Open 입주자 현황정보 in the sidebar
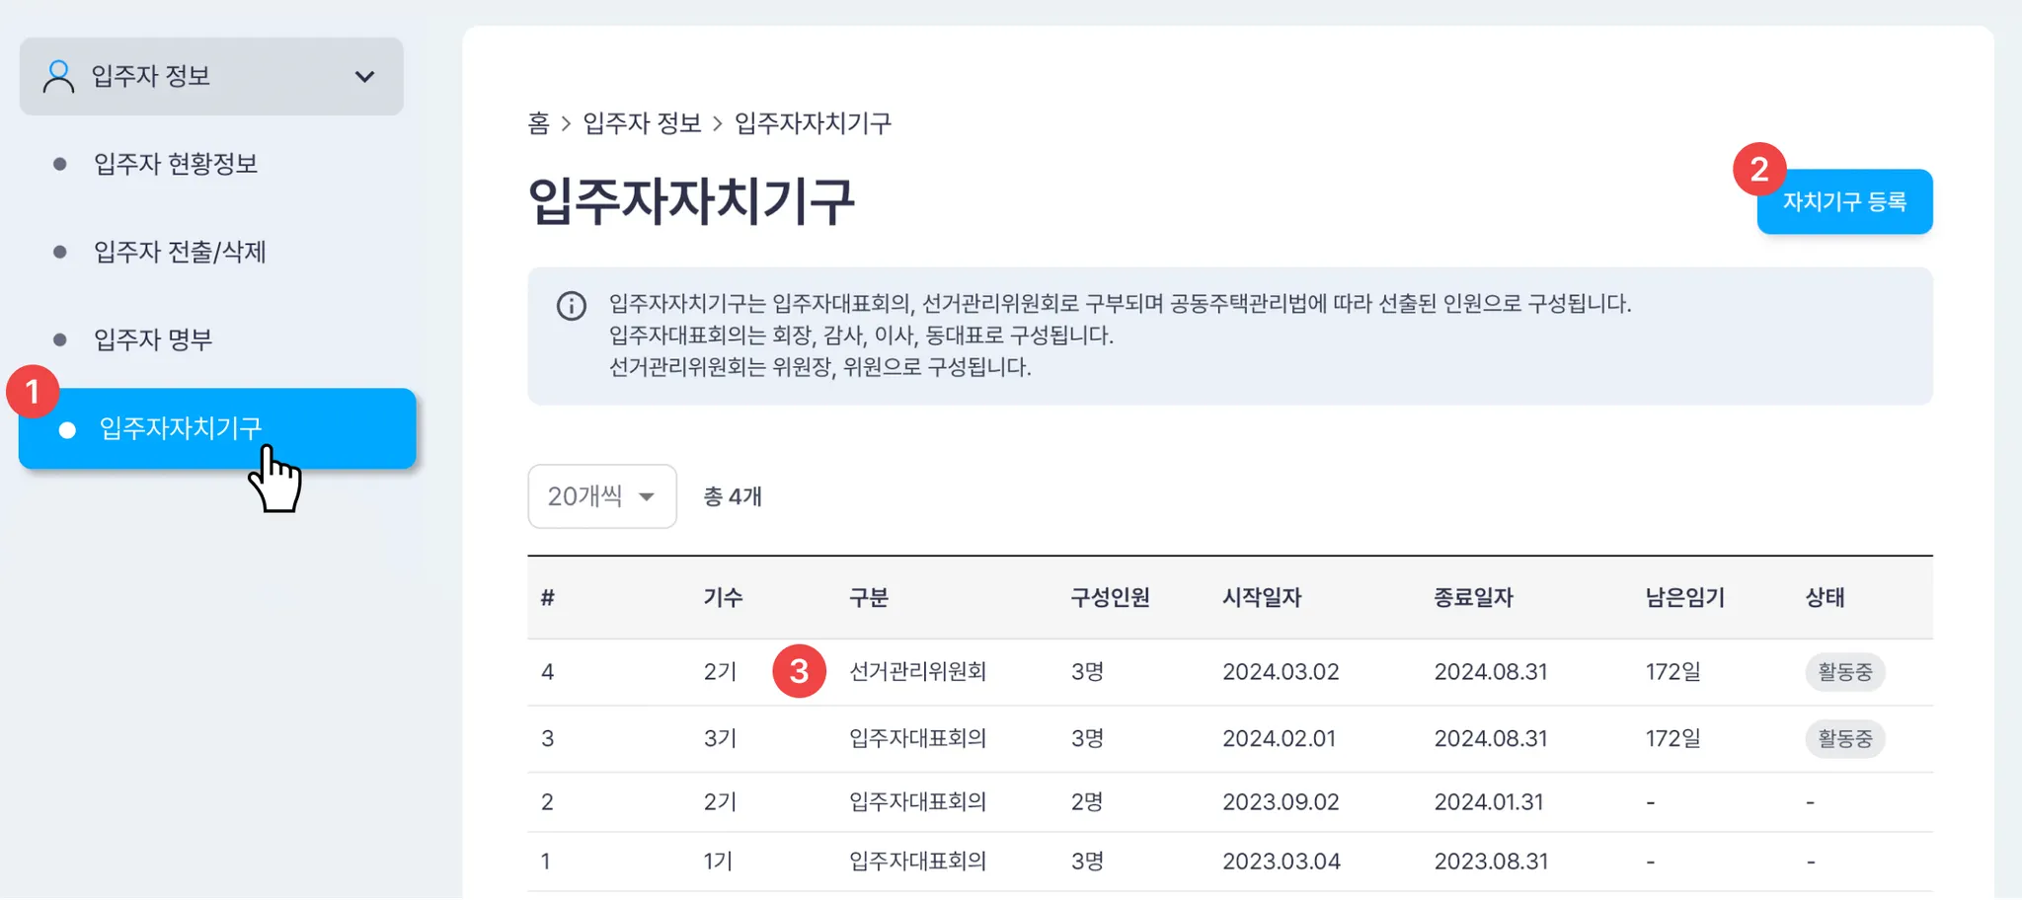 pyautogui.click(x=176, y=164)
